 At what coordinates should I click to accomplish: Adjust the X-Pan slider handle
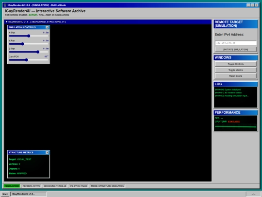pyautogui.click(x=29, y=36)
